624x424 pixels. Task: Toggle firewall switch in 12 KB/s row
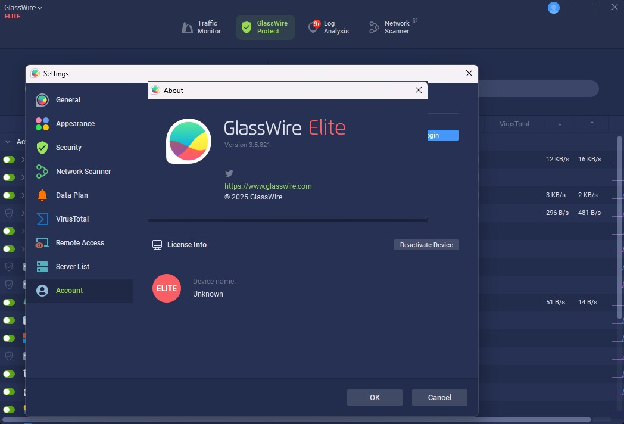click(x=9, y=159)
